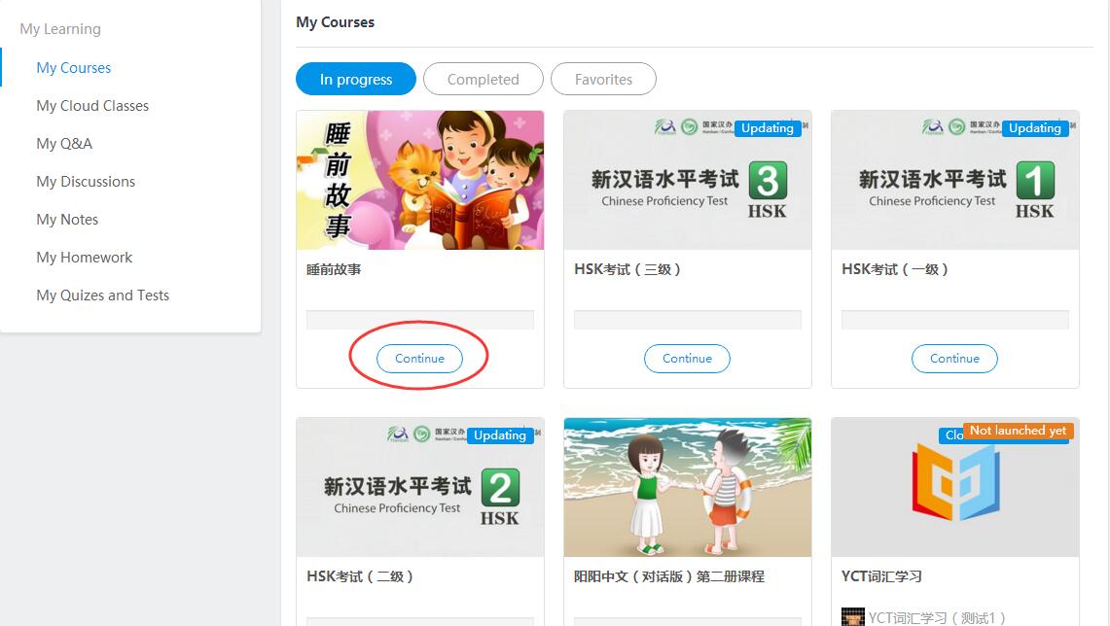This screenshot has width=1110, height=626.
Task: Switch to the In progress tab
Action: point(356,80)
